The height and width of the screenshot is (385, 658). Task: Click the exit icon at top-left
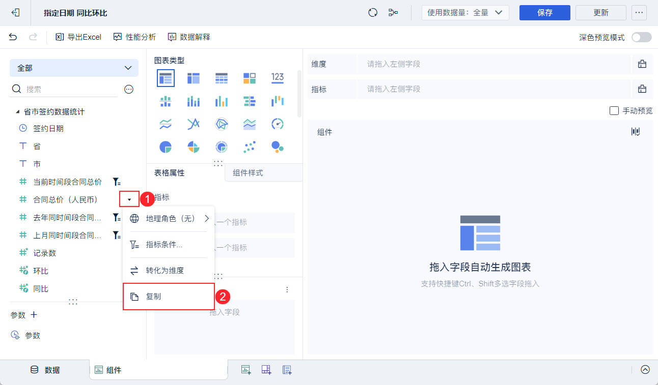coord(15,13)
